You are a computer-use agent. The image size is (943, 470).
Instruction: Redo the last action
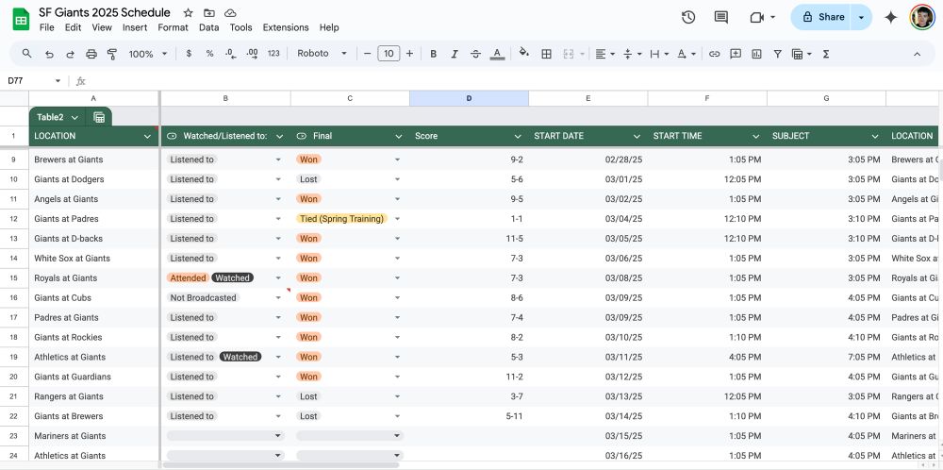coord(70,54)
